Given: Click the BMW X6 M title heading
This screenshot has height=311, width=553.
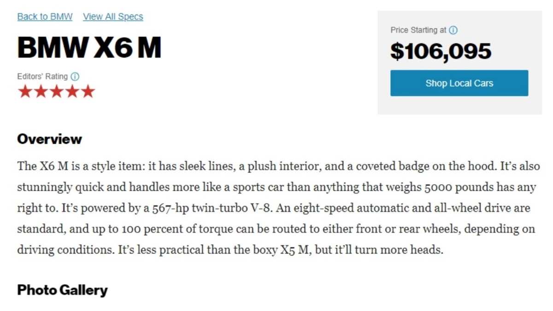Looking at the screenshot, I should pyautogui.click(x=89, y=47).
